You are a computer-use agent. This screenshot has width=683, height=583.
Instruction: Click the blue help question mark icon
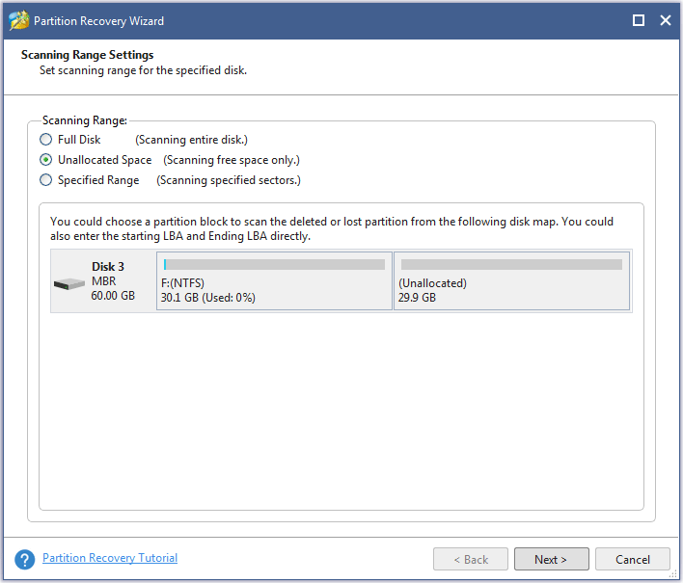coord(24,560)
